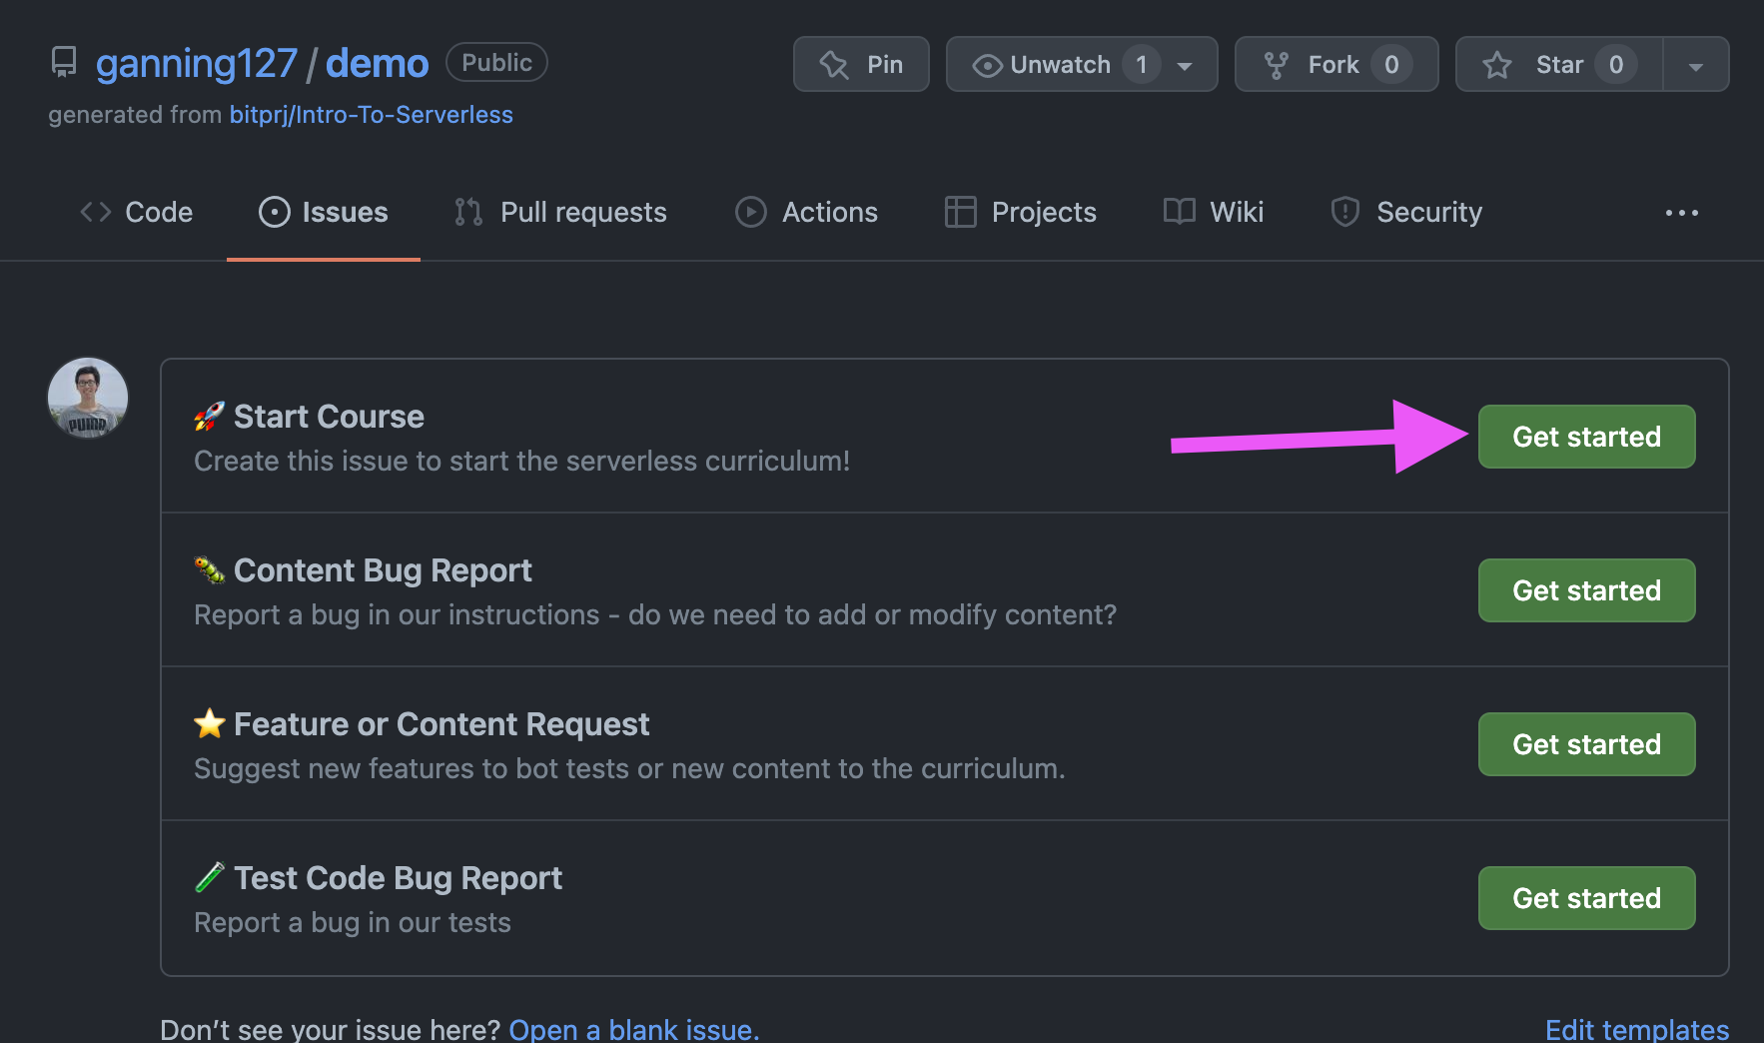The height and width of the screenshot is (1043, 1764).
Task: Click the user avatar thumbnail
Action: (x=88, y=398)
